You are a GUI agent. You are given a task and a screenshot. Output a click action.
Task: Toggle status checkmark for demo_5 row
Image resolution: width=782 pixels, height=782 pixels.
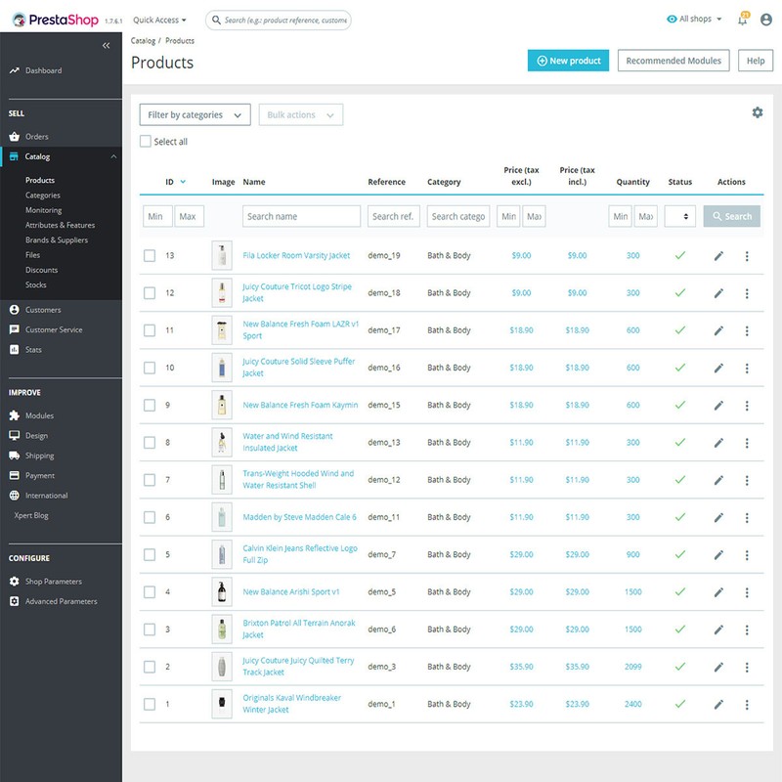[679, 592]
